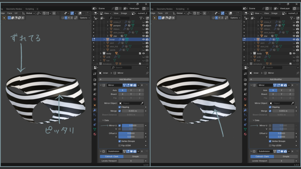Click the snap magnet icon in left viewport header
This screenshot has width=301, height=169.
(x=44, y=13)
